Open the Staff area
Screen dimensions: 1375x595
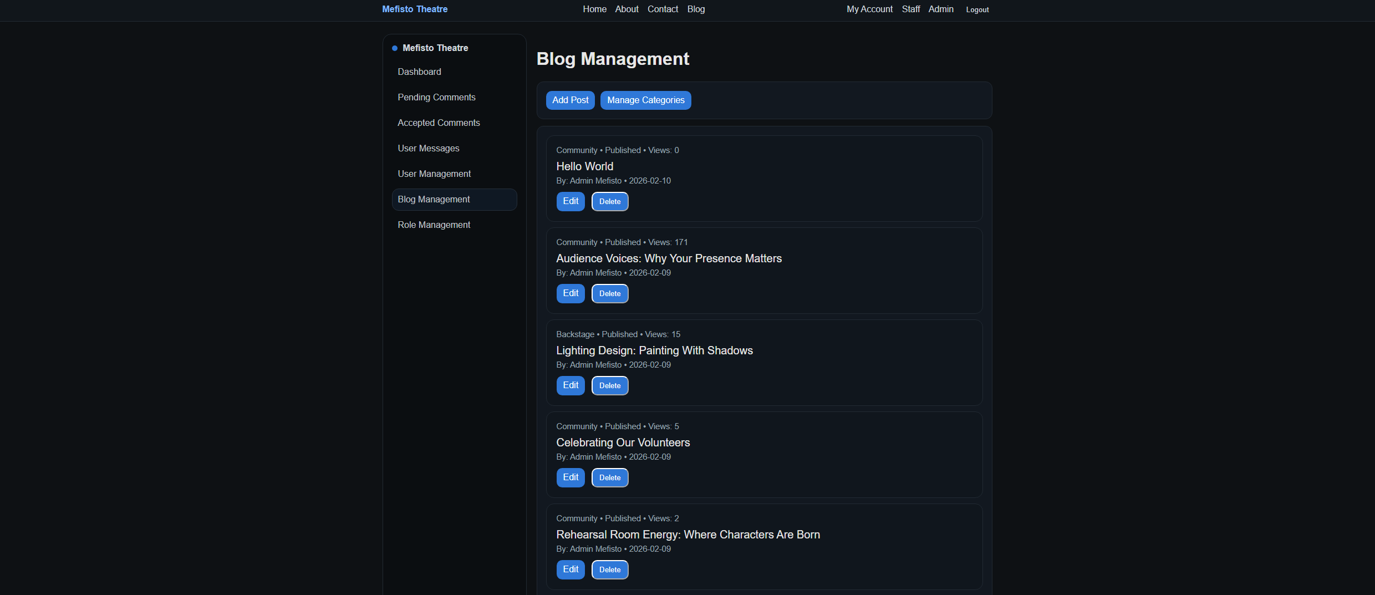911,9
